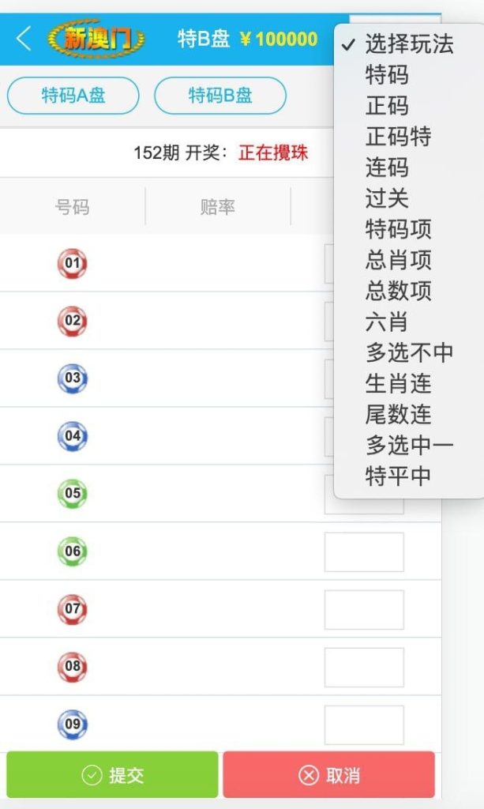This screenshot has width=484, height=809.
Task: Select blue number ball 04
Action: tap(73, 436)
